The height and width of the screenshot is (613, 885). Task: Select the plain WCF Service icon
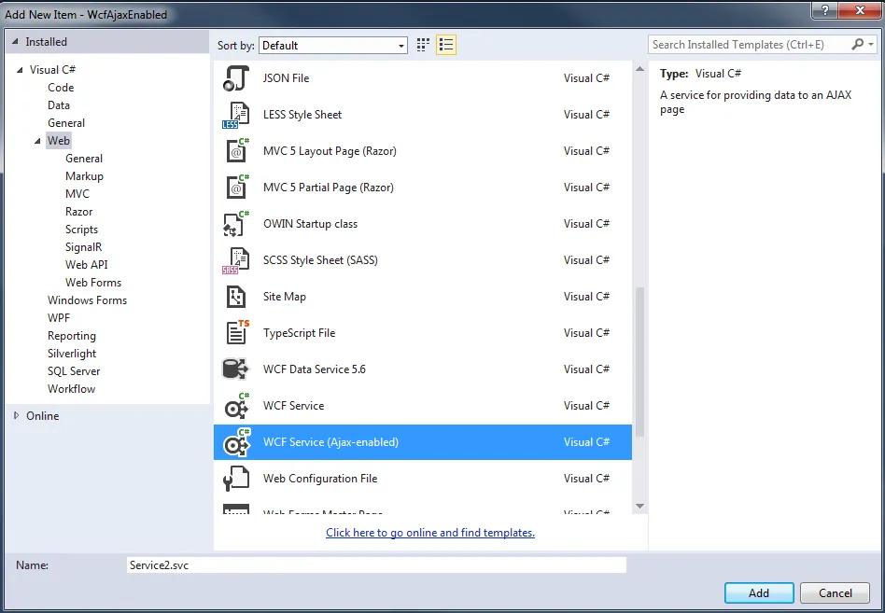[x=236, y=406]
